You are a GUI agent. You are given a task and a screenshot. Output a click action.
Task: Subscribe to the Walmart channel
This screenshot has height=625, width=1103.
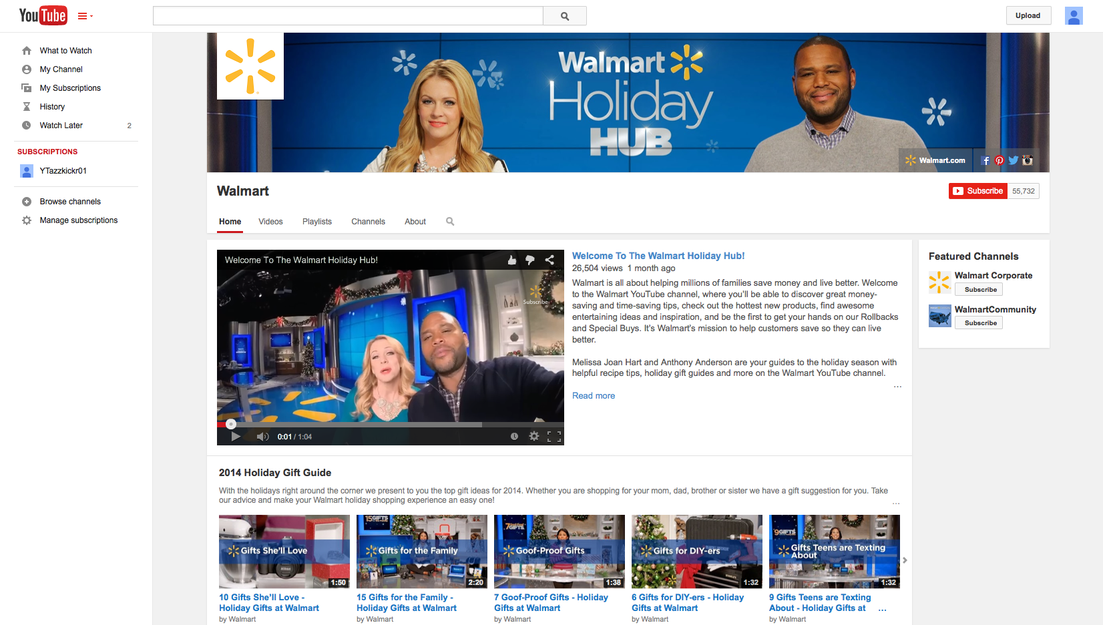pos(978,191)
